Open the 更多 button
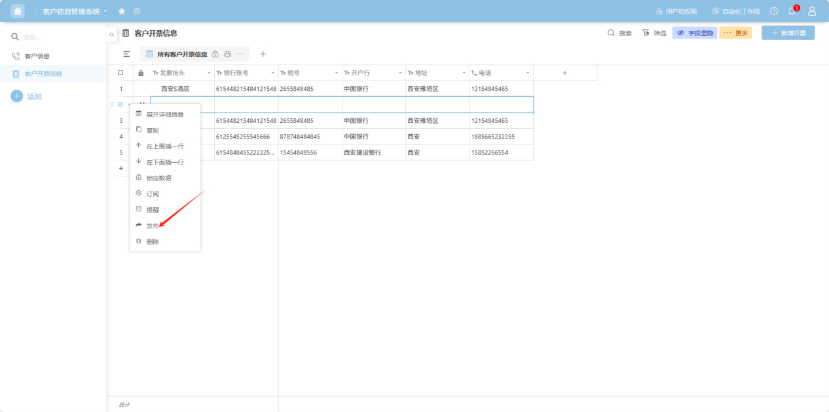 click(735, 33)
